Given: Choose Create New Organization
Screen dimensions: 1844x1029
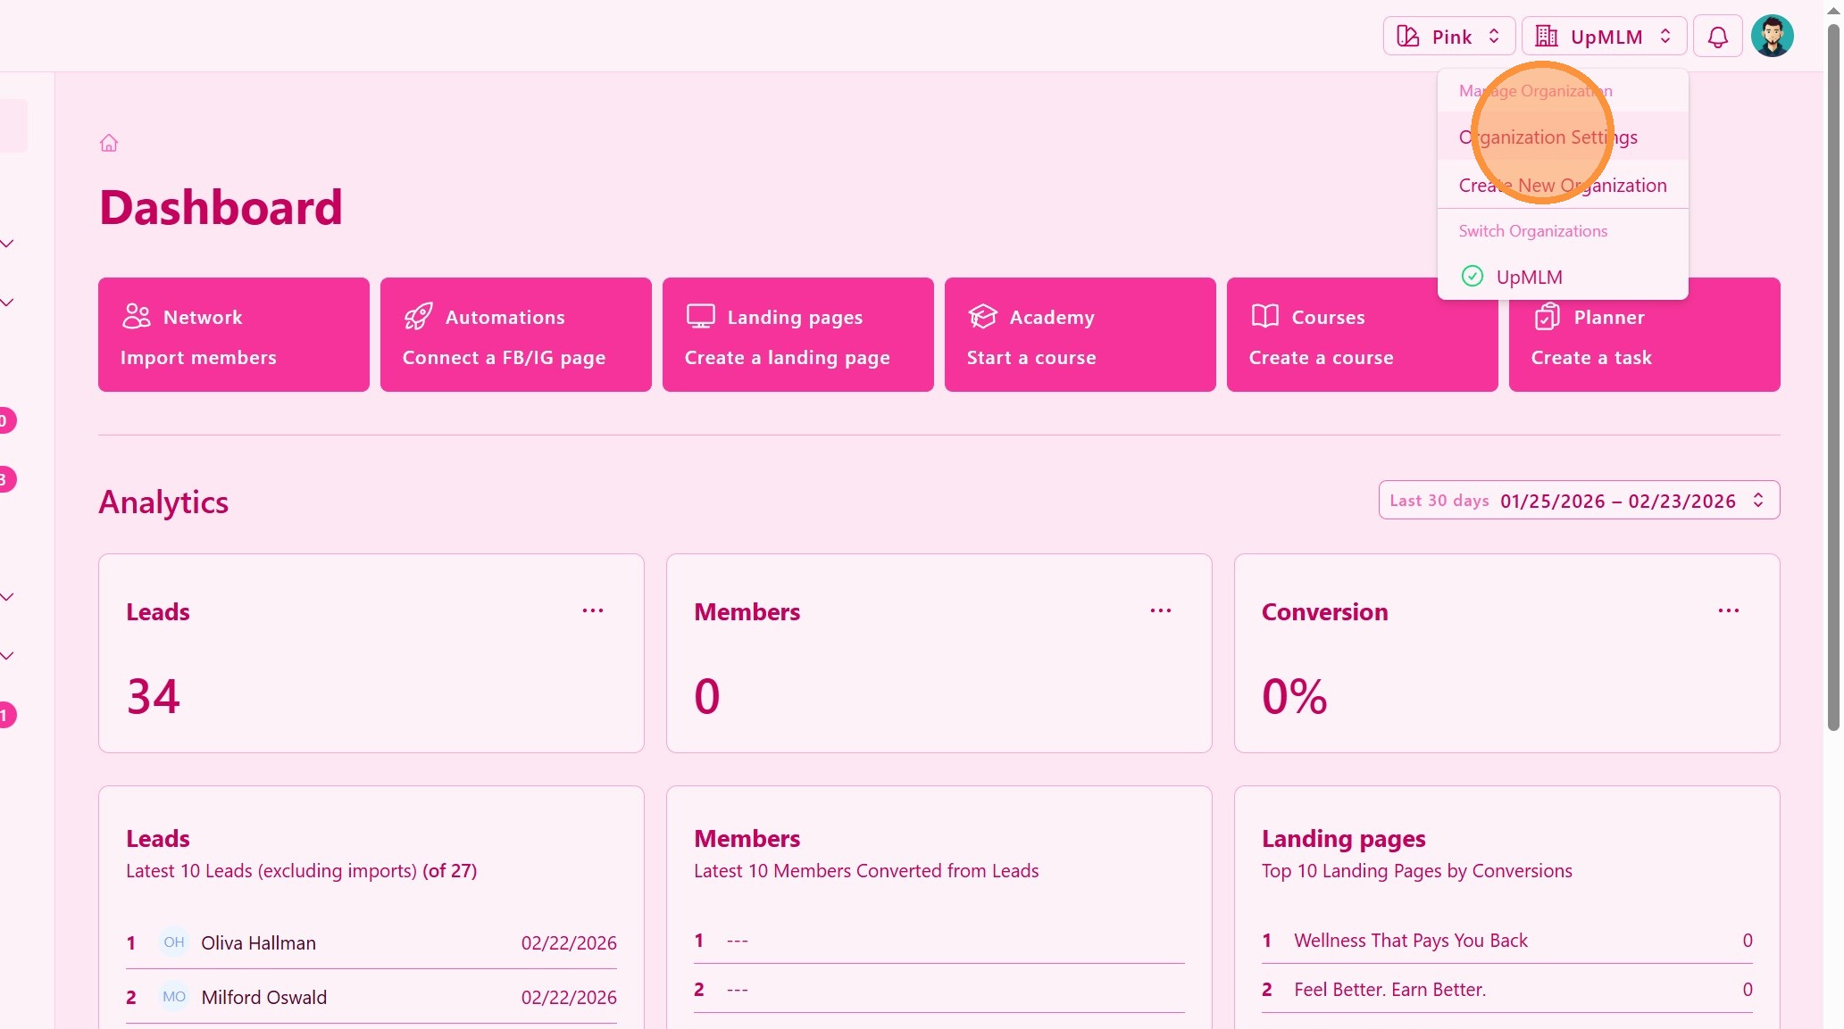Looking at the screenshot, I should [1562, 186].
